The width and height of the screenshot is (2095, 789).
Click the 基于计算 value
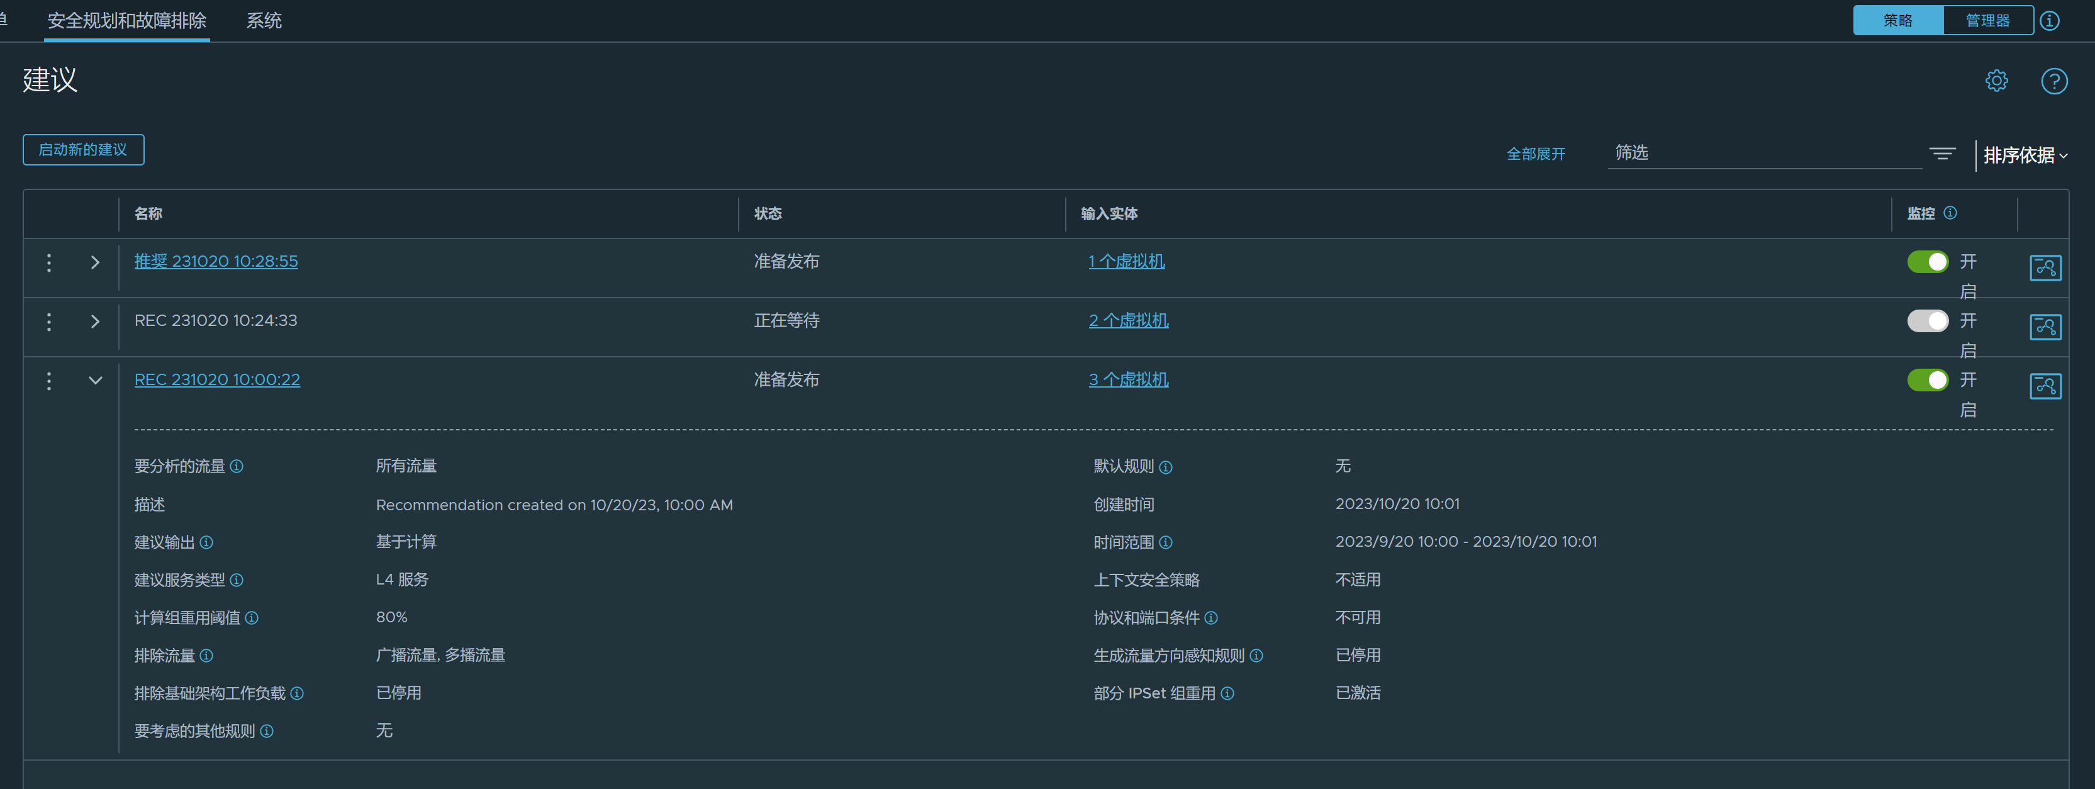(406, 542)
